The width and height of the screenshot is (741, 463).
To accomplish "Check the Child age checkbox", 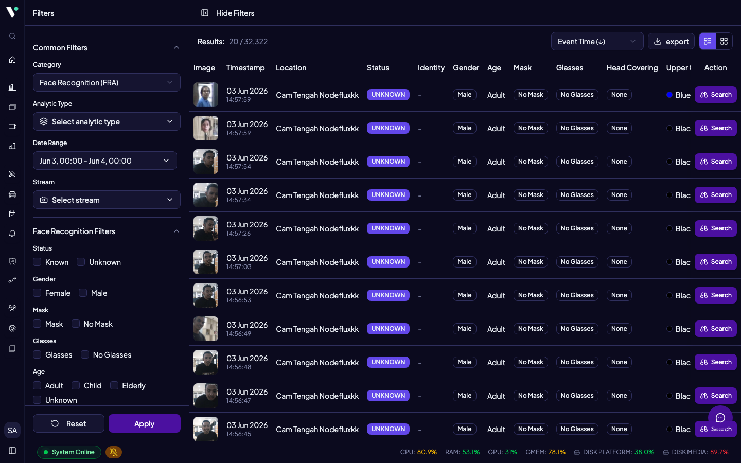I will coord(76,385).
